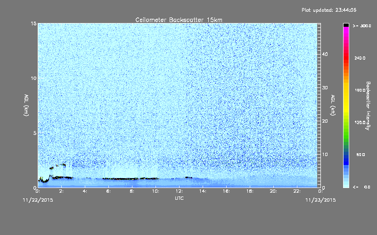Click the '4:' UTC hour tick label
The width and height of the screenshot is (377, 235).
click(85, 191)
